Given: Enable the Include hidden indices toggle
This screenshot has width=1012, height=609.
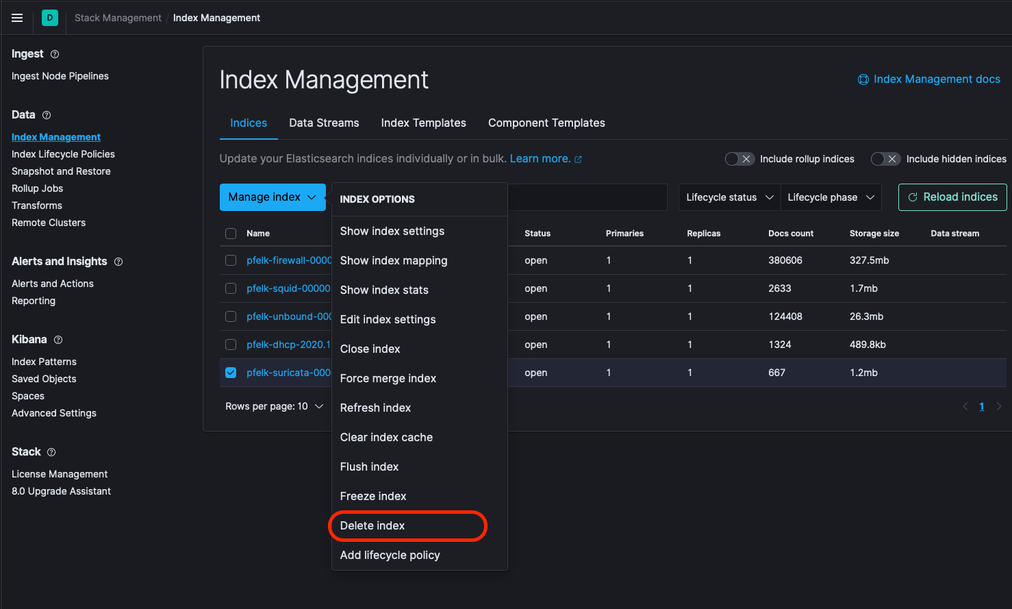Looking at the screenshot, I should pyautogui.click(x=885, y=158).
